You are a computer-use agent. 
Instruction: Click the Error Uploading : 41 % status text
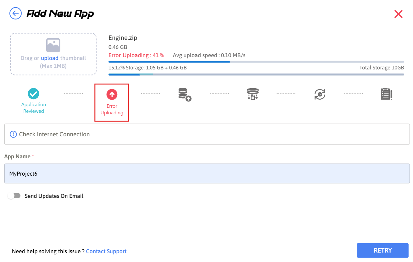tap(136, 55)
